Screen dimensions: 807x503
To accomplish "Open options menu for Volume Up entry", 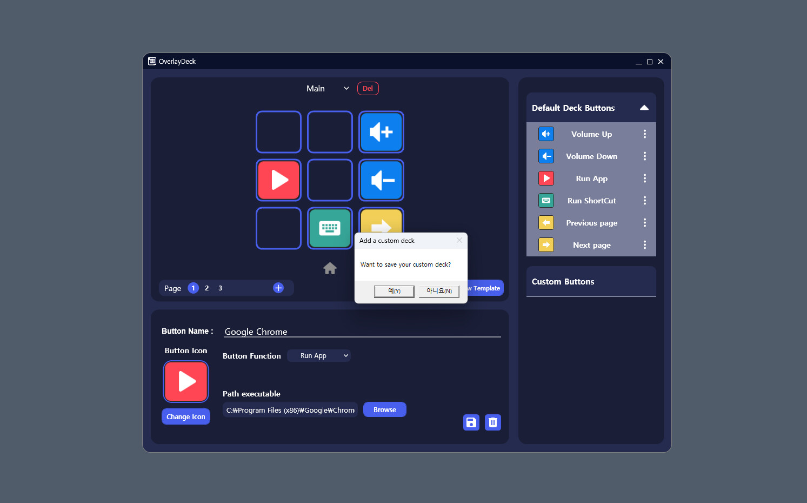I will (644, 134).
